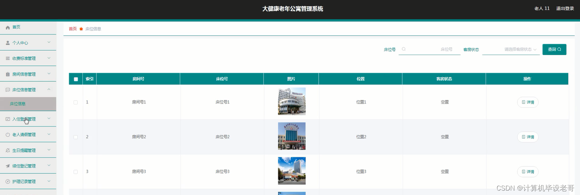Click the magnifier icon on 查询 button
The height and width of the screenshot is (195, 580).
click(559, 49)
